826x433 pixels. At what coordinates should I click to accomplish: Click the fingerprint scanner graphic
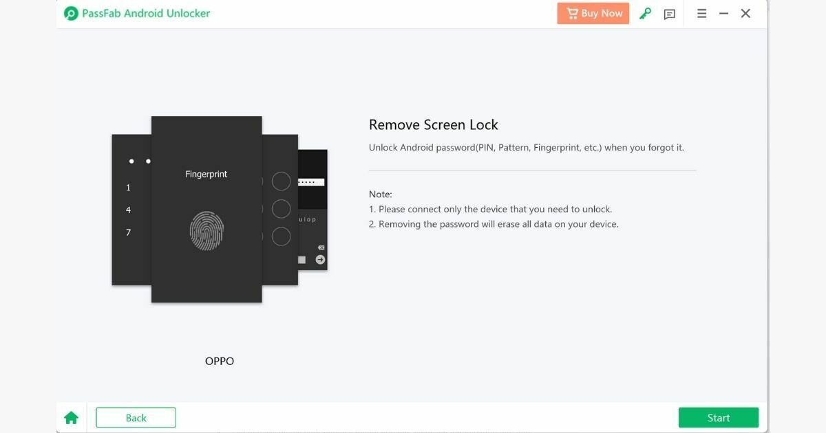point(206,230)
